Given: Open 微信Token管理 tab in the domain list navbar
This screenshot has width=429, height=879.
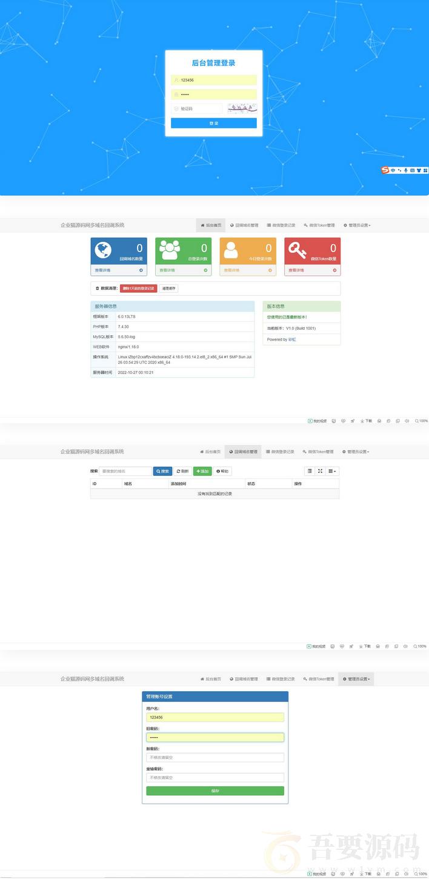Looking at the screenshot, I should click(x=318, y=452).
